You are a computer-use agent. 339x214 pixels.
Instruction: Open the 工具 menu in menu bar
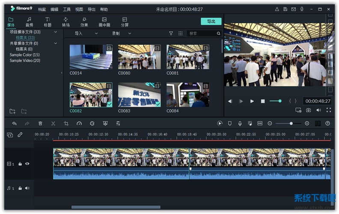point(67,9)
